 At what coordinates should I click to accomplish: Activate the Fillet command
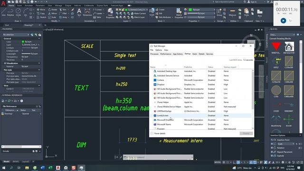click(63, 13)
